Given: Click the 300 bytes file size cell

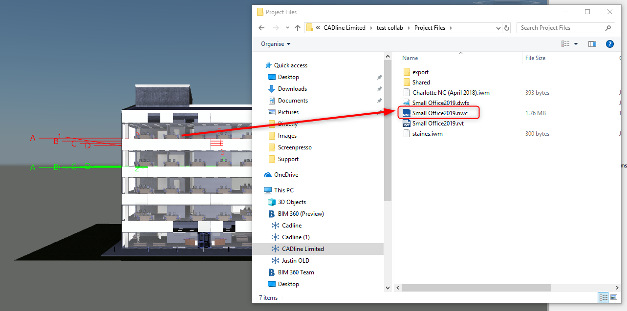Looking at the screenshot, I should tap(537, 134).
